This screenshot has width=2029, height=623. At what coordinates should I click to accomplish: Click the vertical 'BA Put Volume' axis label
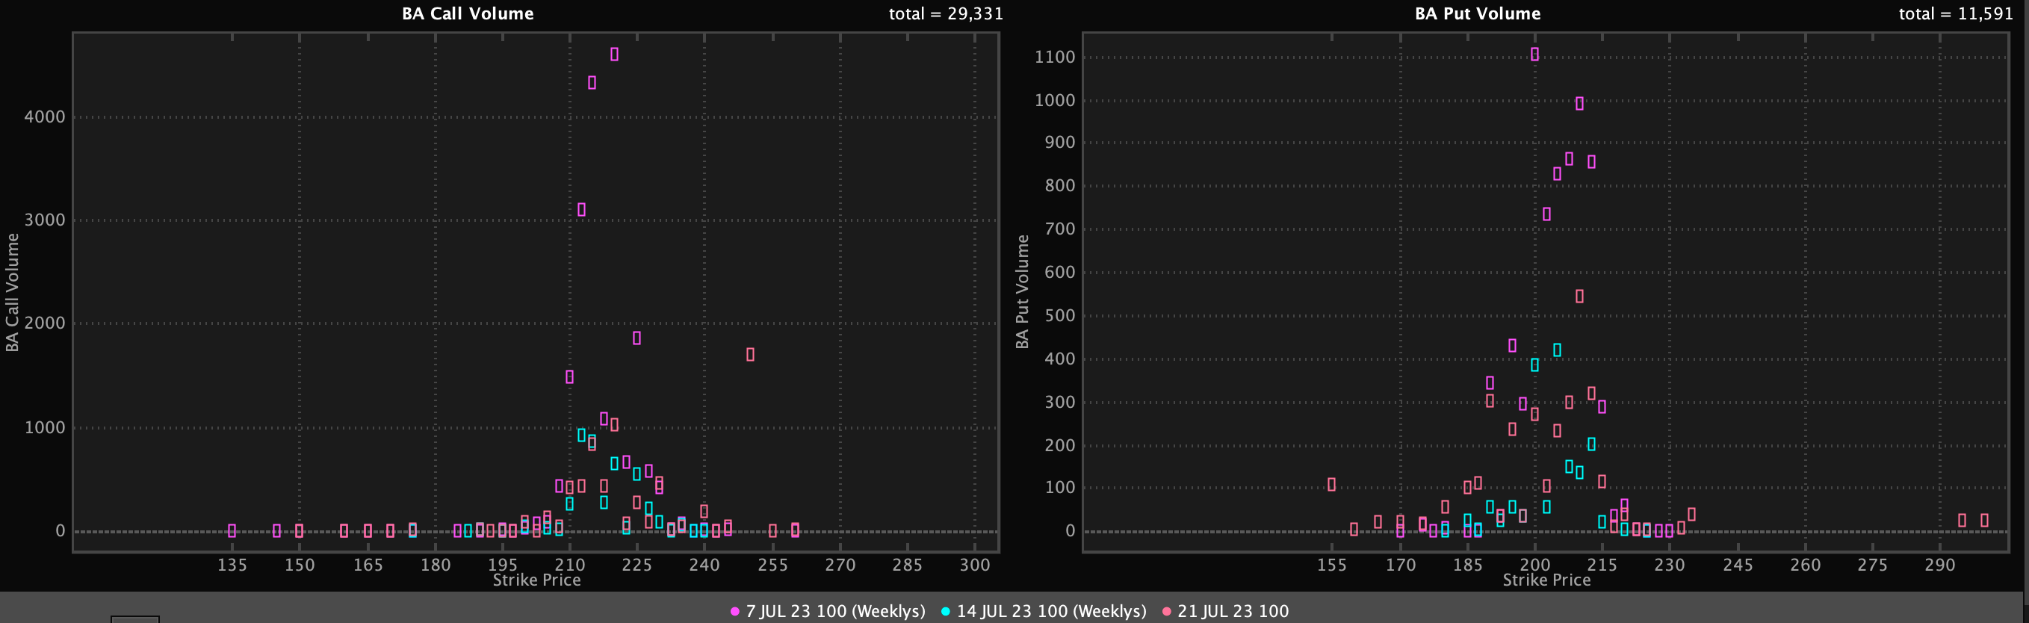(x=1021, y=291)
